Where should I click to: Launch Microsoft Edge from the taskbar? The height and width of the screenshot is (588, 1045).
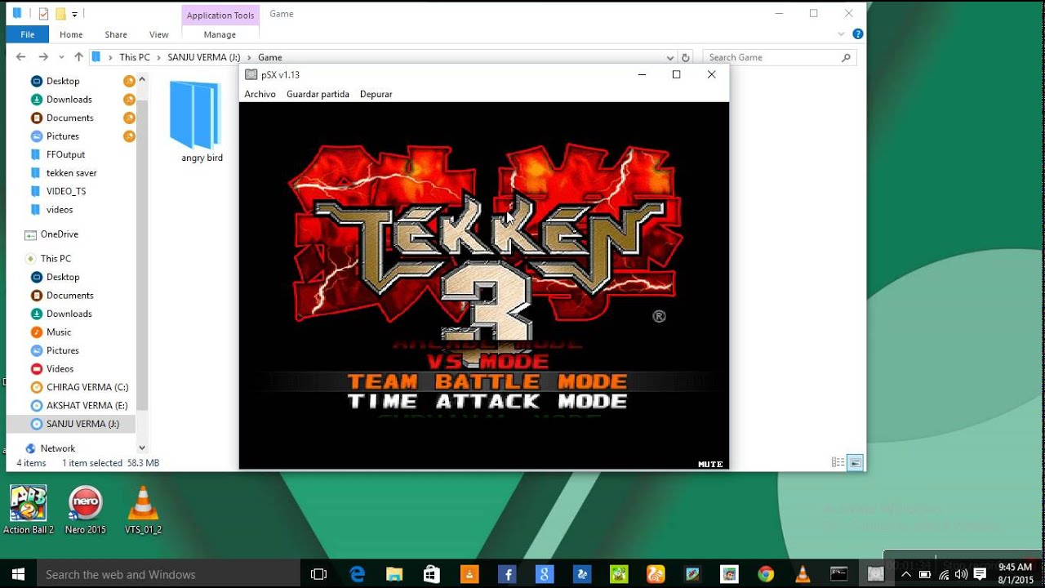(x=357, y=574)
